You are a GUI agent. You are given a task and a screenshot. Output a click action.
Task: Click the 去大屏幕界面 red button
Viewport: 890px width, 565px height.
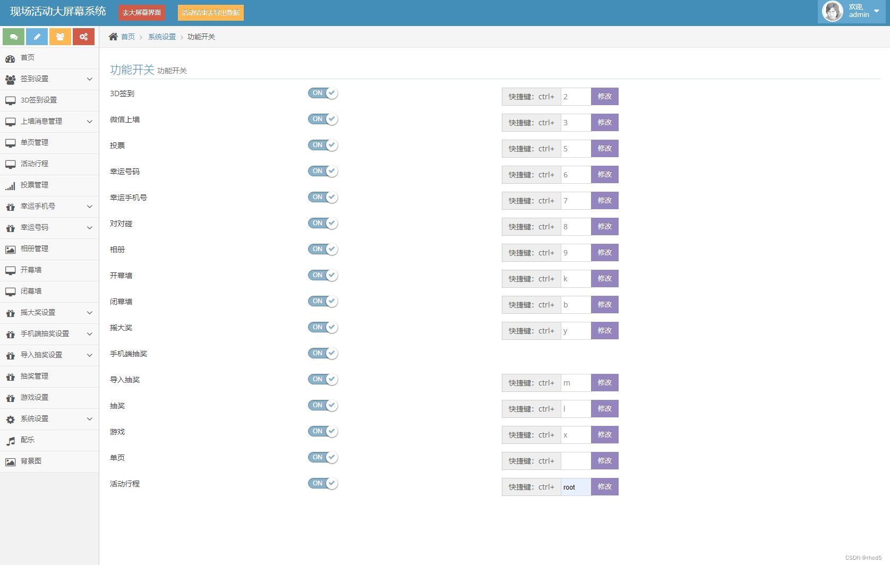coord(142,13)
